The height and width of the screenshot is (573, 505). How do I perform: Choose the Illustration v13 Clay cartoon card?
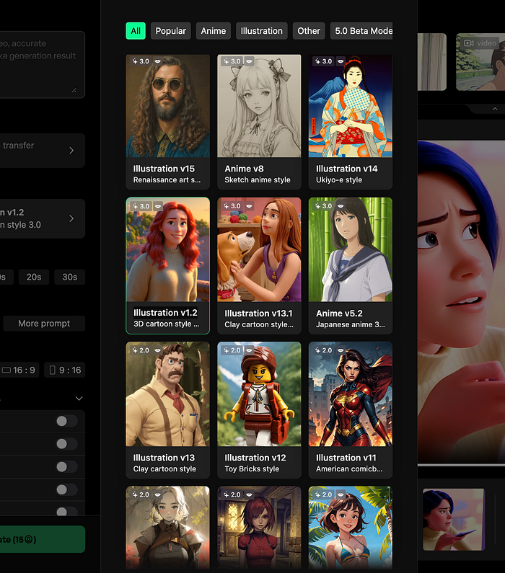(168, 410)
